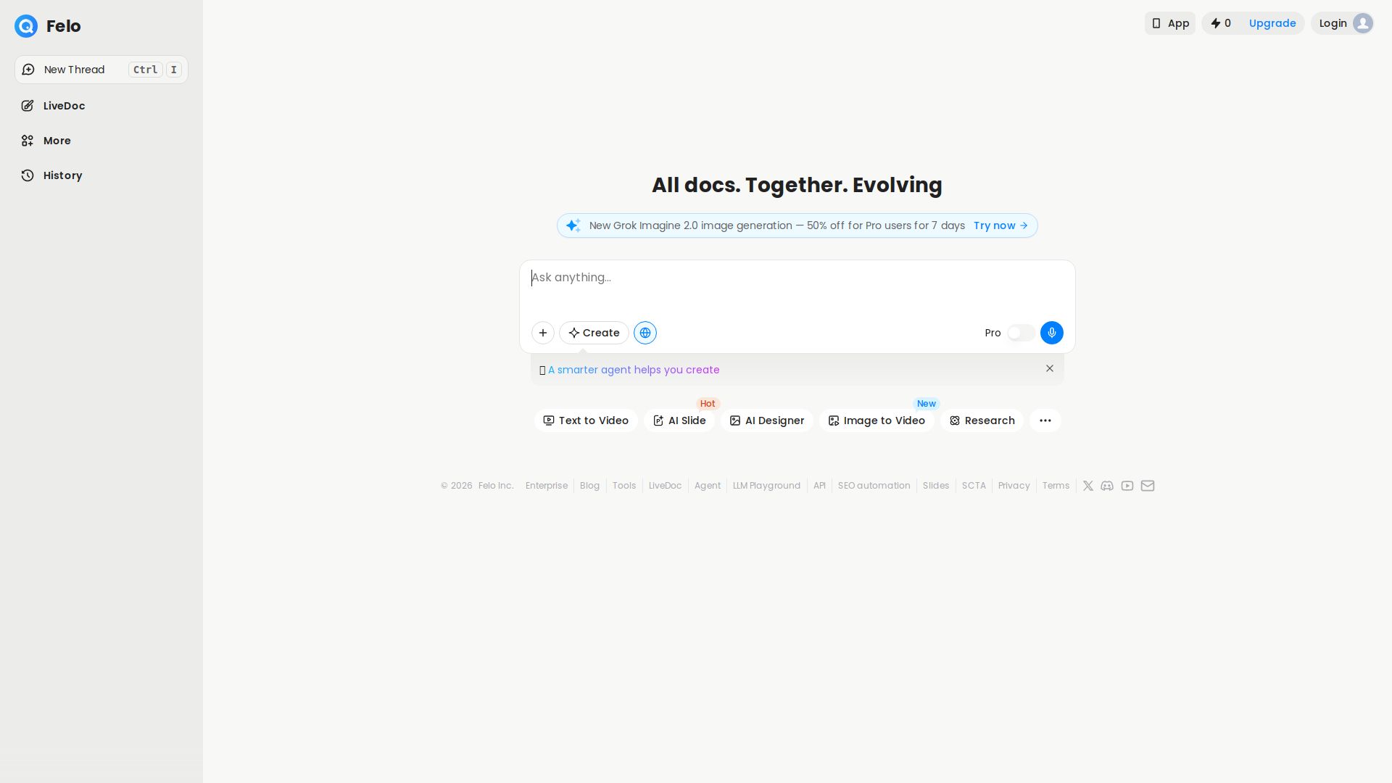1392x783 pixels.
Task: Select the Research option
Action: pyautogui.click(x=982, y=420)
